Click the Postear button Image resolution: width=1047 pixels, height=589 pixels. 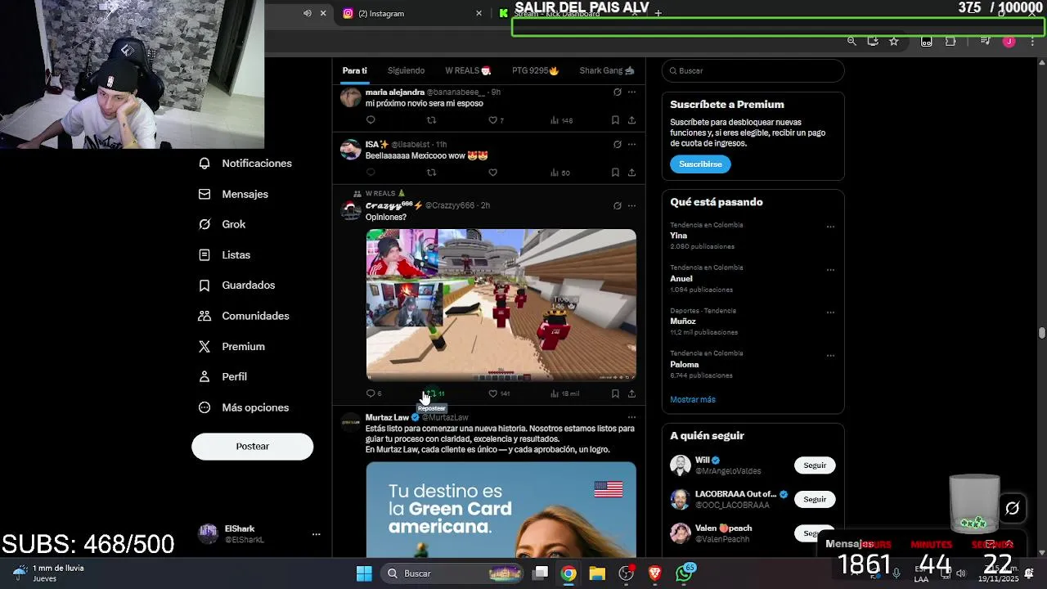tap(252, 446)
